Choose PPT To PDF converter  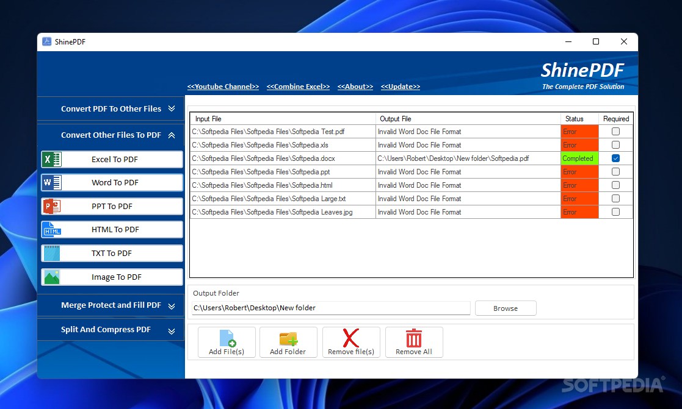tap(112, 206)
